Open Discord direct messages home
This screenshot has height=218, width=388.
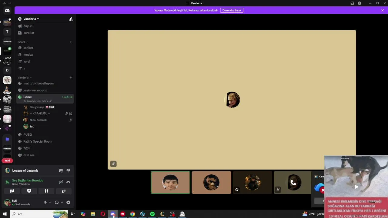[7, 11]
